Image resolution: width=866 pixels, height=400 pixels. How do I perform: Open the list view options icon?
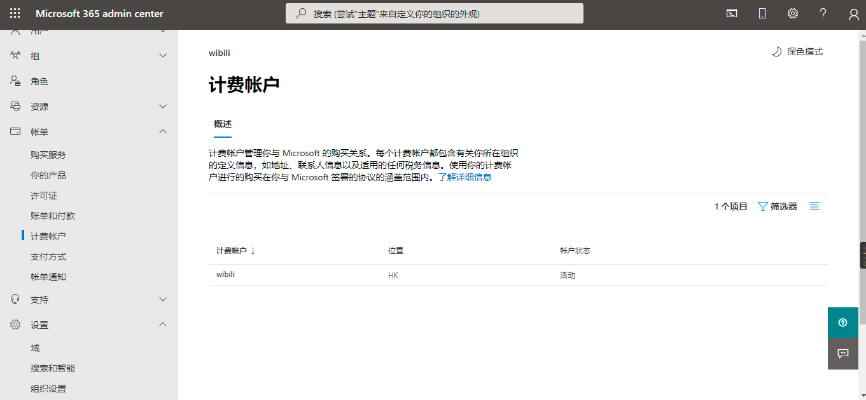click(x=815, y=206)
